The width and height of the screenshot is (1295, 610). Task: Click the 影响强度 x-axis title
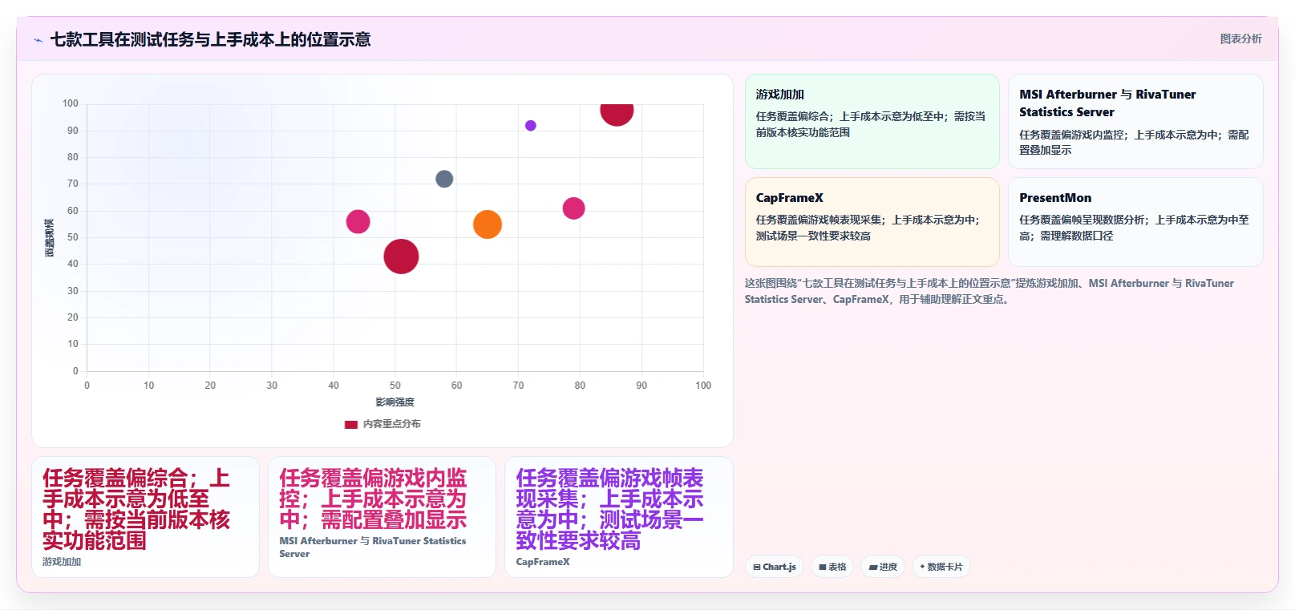tap(395, 402)
